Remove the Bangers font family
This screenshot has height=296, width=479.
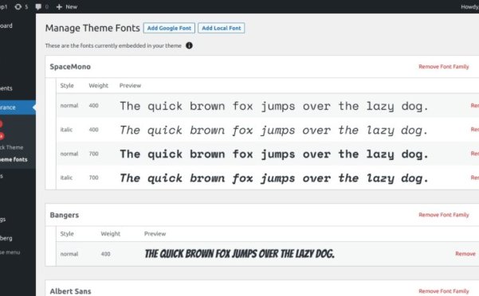click(x=443, y=215)
